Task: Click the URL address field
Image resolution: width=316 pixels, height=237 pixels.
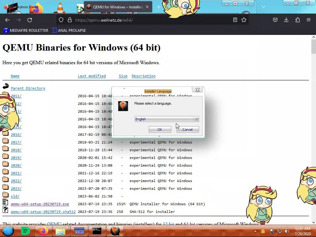Action: tap(152, 20)
